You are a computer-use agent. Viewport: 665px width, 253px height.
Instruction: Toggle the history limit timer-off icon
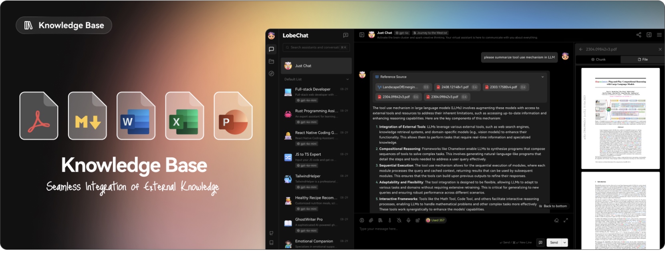click(399, 220)
